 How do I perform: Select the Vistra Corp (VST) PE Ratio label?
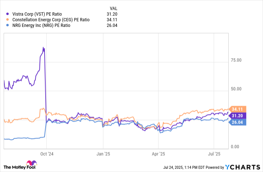(37, 14)
